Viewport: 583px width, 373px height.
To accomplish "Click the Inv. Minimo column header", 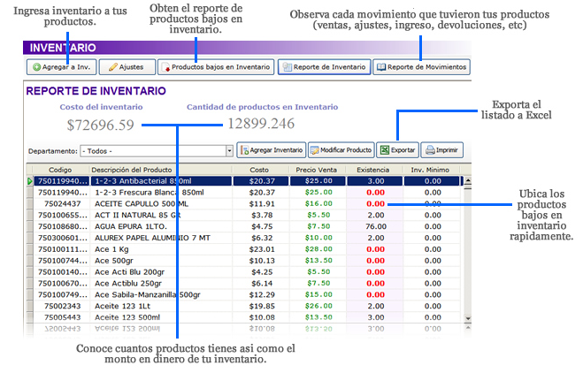I will (x=432, y=170).
